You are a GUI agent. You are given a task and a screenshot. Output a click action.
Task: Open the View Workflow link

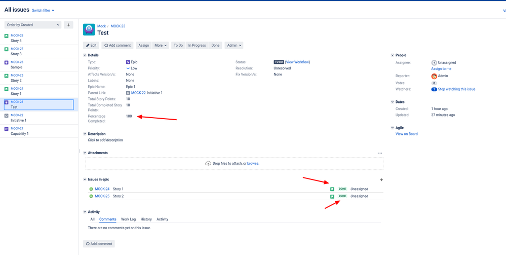tap(297, 62)
